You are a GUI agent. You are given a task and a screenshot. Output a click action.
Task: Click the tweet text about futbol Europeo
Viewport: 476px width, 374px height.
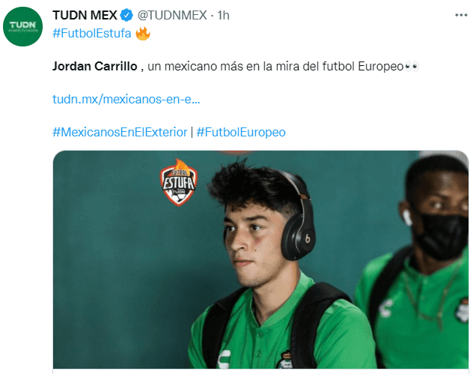[236, 66]
